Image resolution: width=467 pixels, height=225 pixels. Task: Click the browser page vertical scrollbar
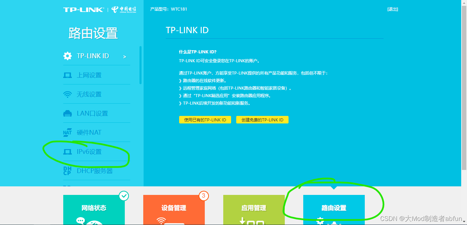point(464,87)
